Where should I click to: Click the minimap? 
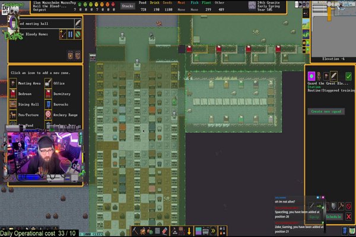click(333, 28)
